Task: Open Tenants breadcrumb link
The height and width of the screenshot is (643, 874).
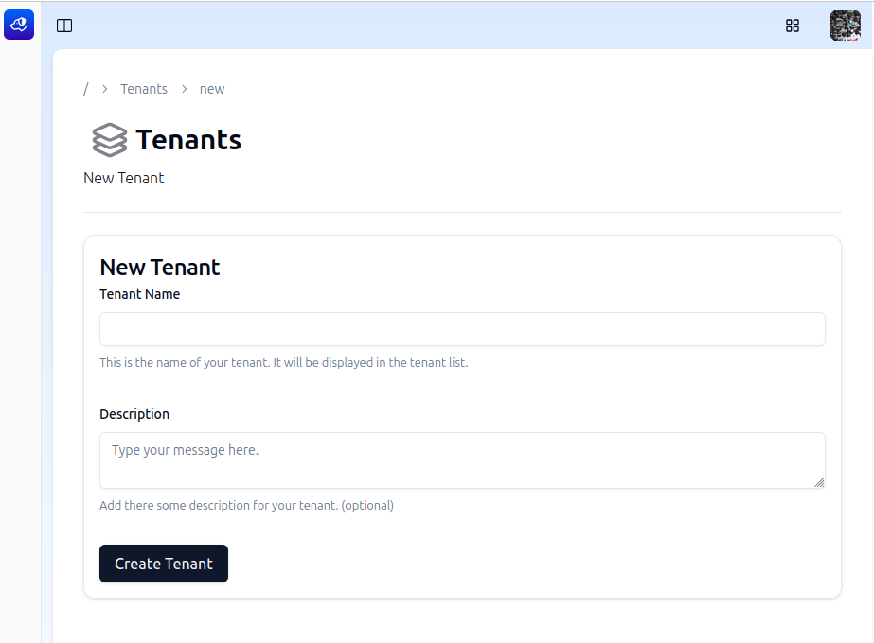Action: (x=144, y=89)
